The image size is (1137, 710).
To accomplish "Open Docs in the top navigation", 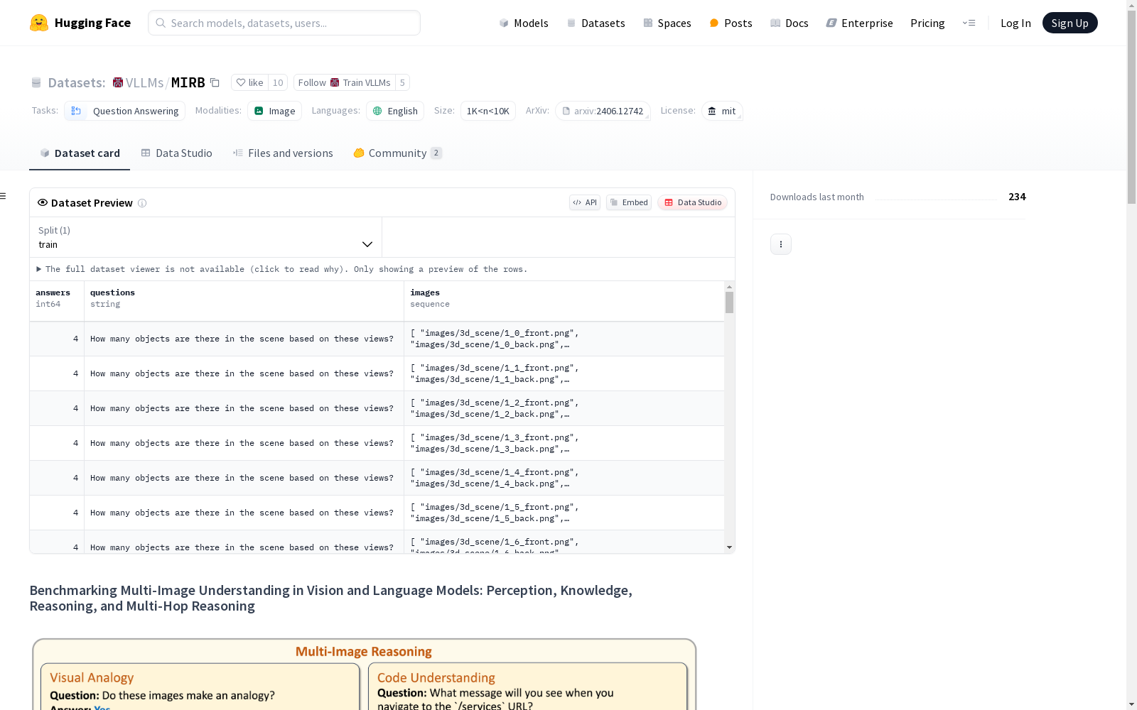I will tap(790, 23).
